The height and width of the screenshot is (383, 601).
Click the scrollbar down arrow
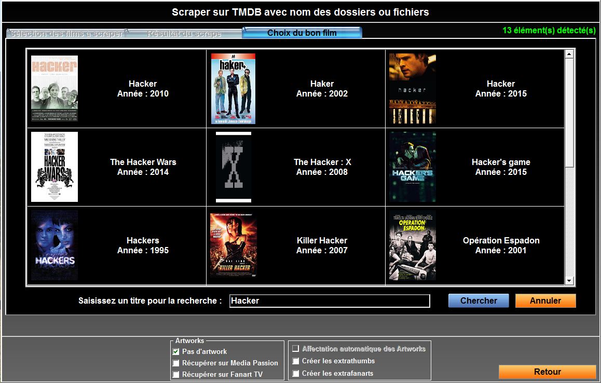point(569,281)
